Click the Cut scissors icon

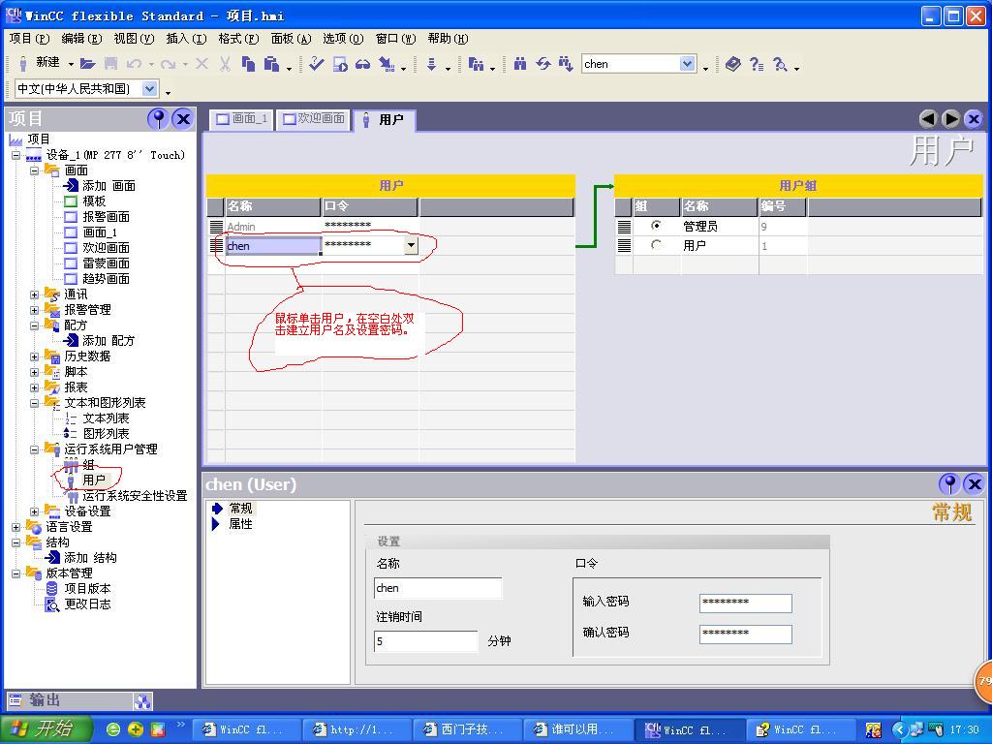pyautogui.click(x=225, y=63)
